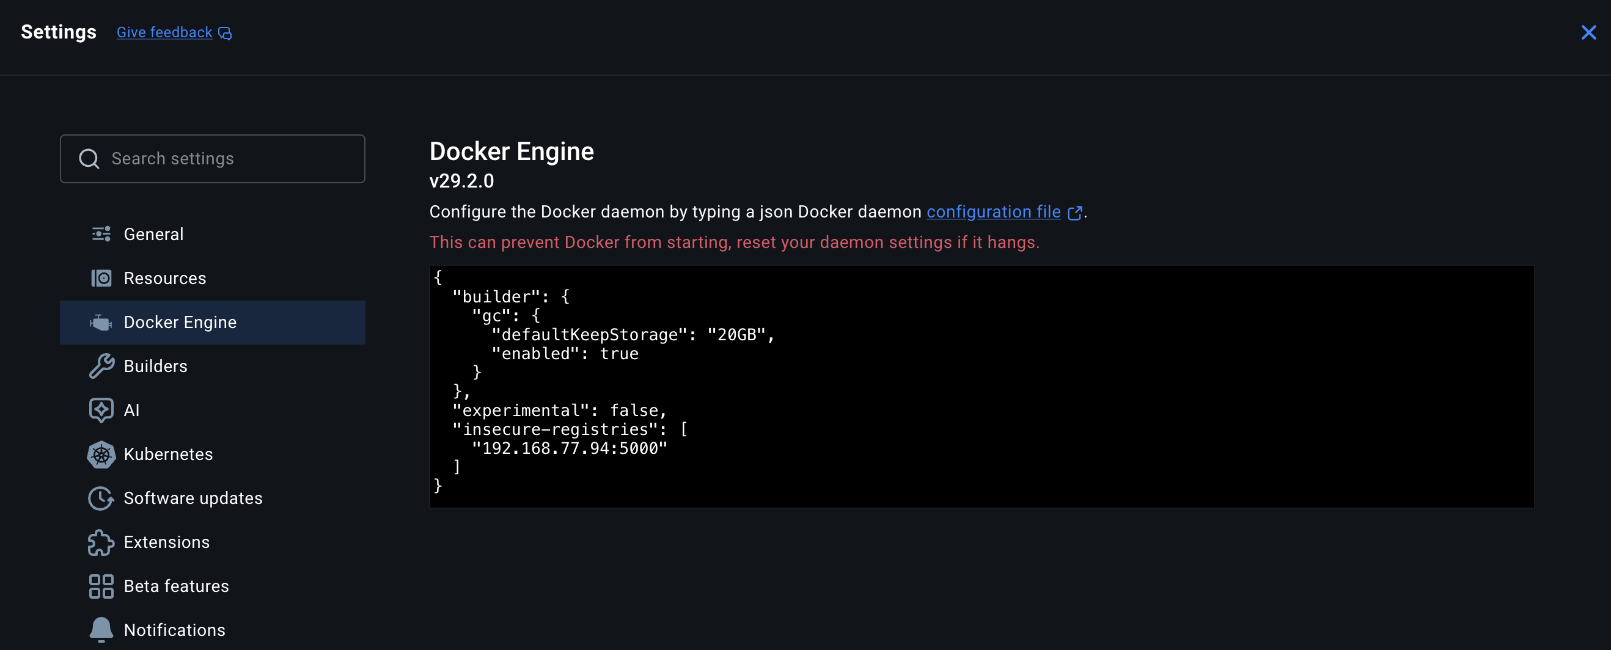1611x650 pixels.
Task: Click the AI sparkle icon
Action: point(101,410)
